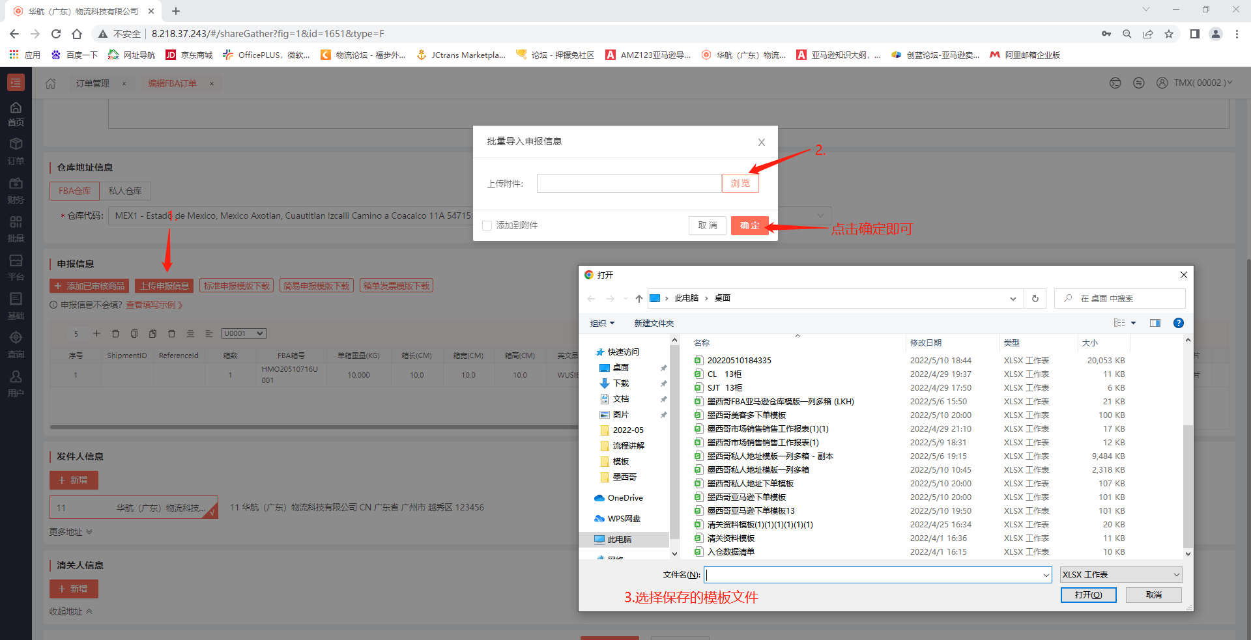Select 下载 in quick access tree
Image resolution: width=1251 pixels, height=640 pixels.
click(614, 383)
